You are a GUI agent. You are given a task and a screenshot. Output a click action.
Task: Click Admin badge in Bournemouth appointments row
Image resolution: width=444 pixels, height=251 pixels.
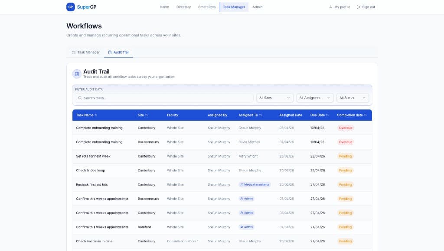point(246,199)
